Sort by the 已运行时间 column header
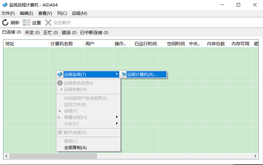This screenshot has height=165, width=263. pyautogui.click(x=144, y=44)
